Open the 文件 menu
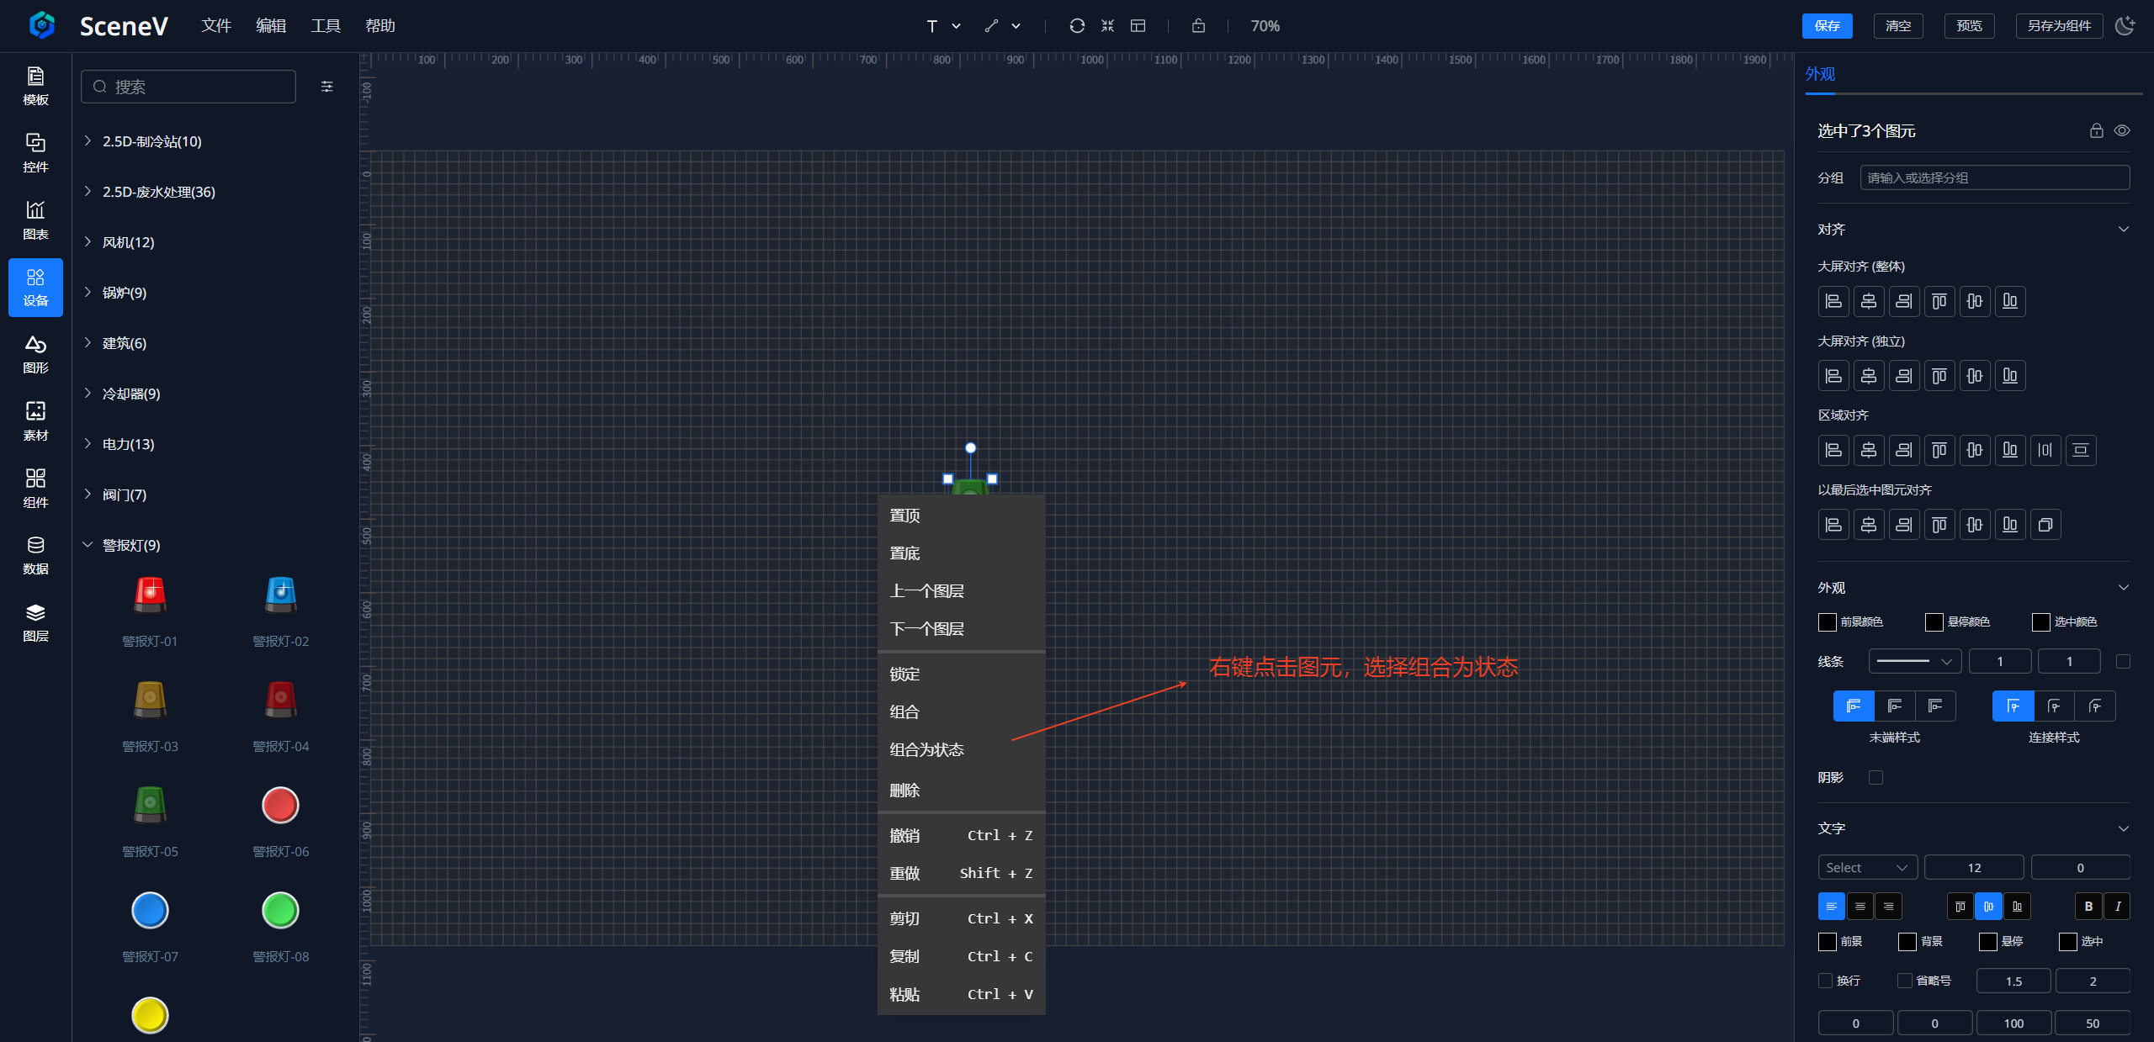 point(216,25)
